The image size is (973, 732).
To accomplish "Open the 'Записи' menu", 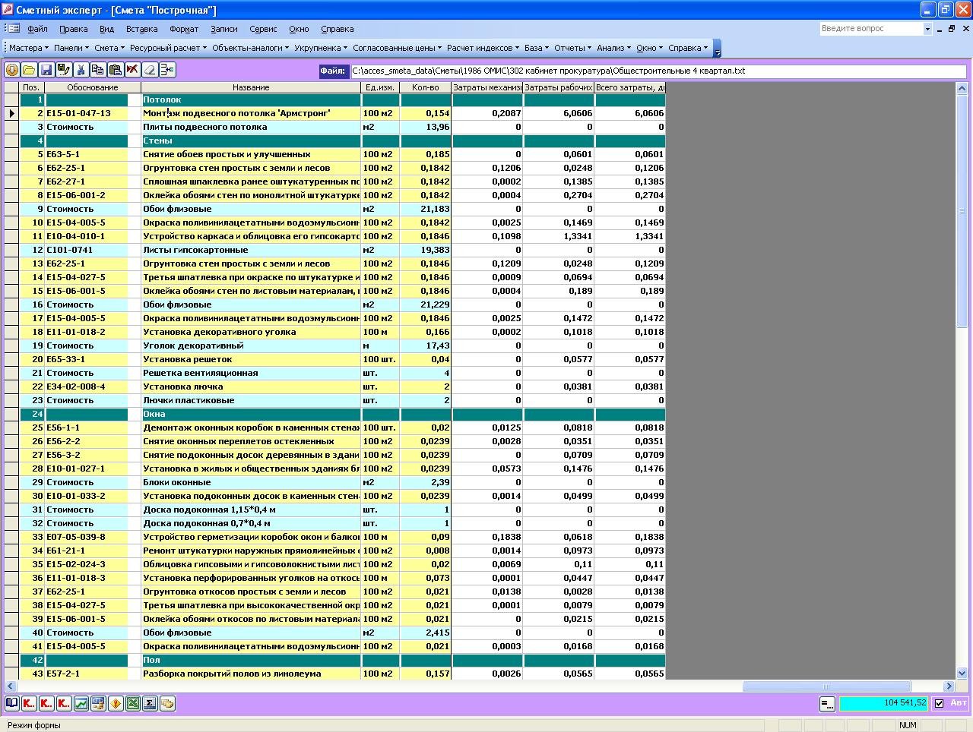I will (x=224, y=29).
